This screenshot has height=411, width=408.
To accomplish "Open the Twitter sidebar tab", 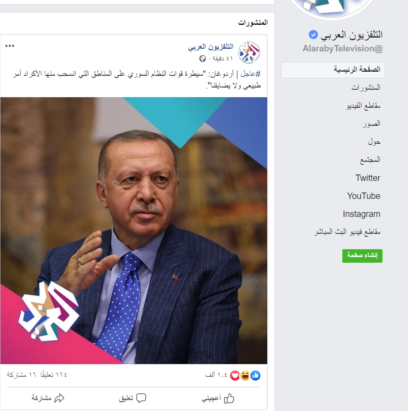I will point(367,178).
